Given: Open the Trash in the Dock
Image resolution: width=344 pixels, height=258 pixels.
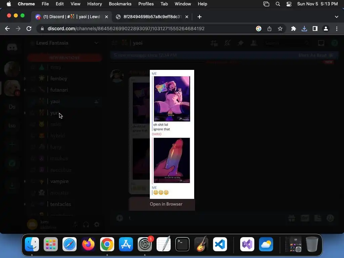Looking at the screenshot, I should [312, 244].
